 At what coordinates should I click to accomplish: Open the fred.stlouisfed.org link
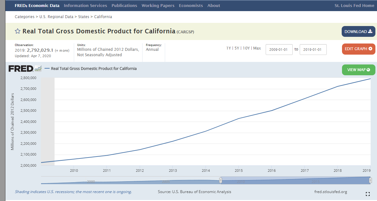331,192
